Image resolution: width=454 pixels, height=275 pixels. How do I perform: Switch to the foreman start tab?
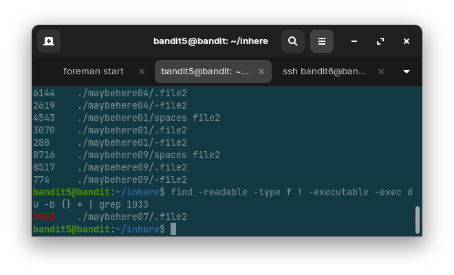pyautogui.click(x=94, y=71)
